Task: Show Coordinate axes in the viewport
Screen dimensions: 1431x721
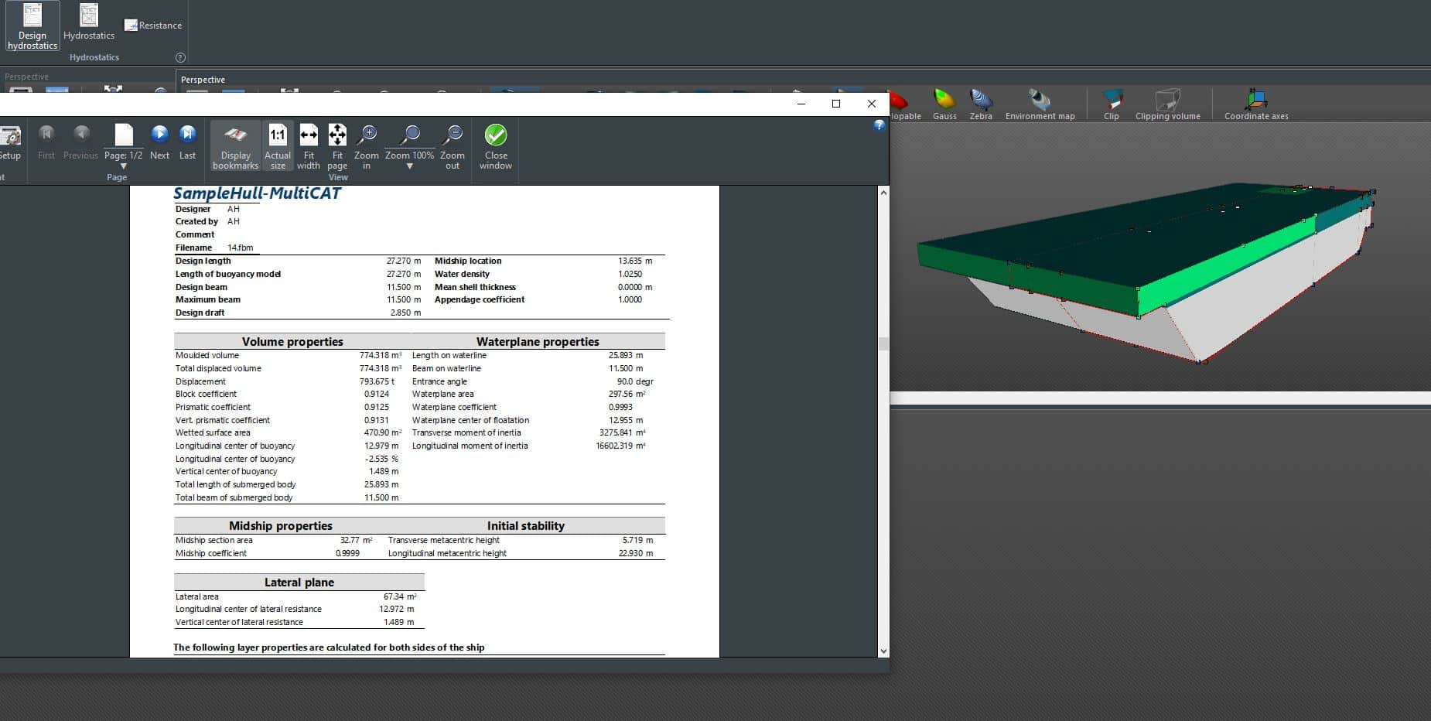Action: tap(1256, 104)
